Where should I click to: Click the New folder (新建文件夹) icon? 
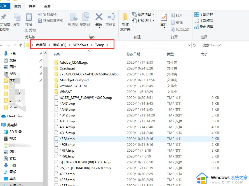coord(125,17)
